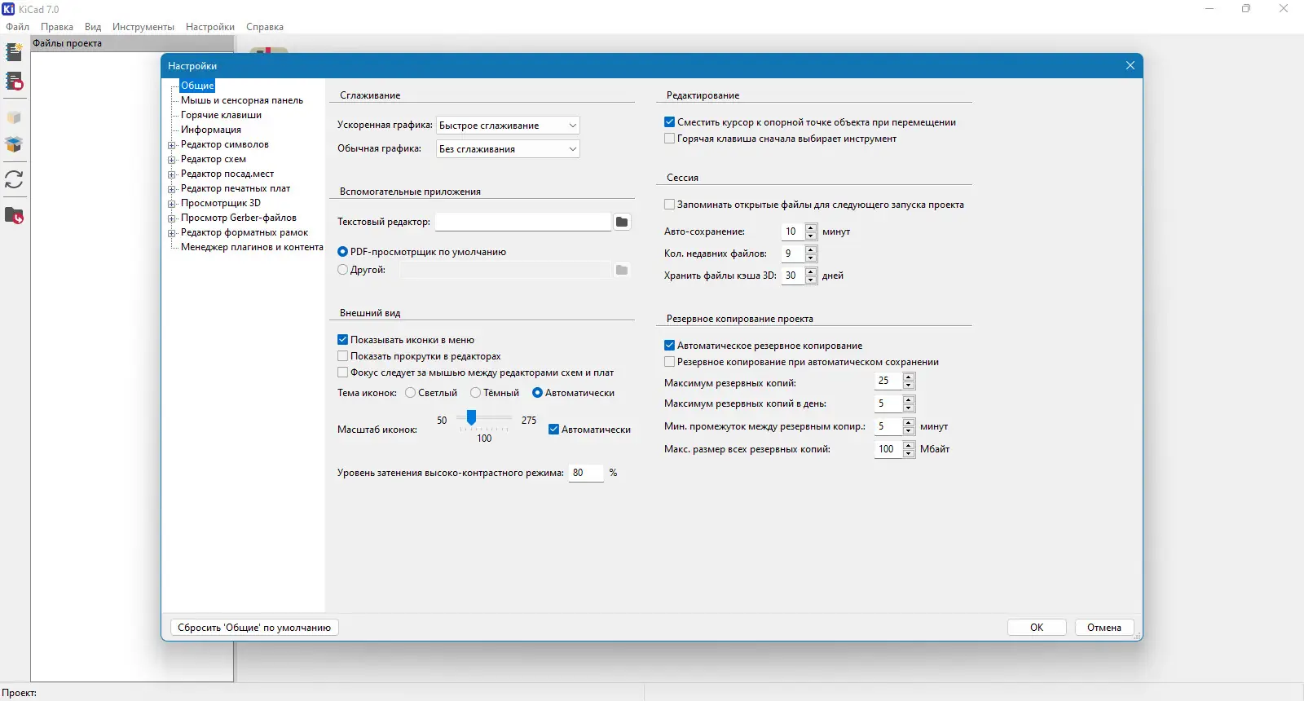
Task: Enable Фокус следует за мышью checkbox
Action: tap(342, 373)
